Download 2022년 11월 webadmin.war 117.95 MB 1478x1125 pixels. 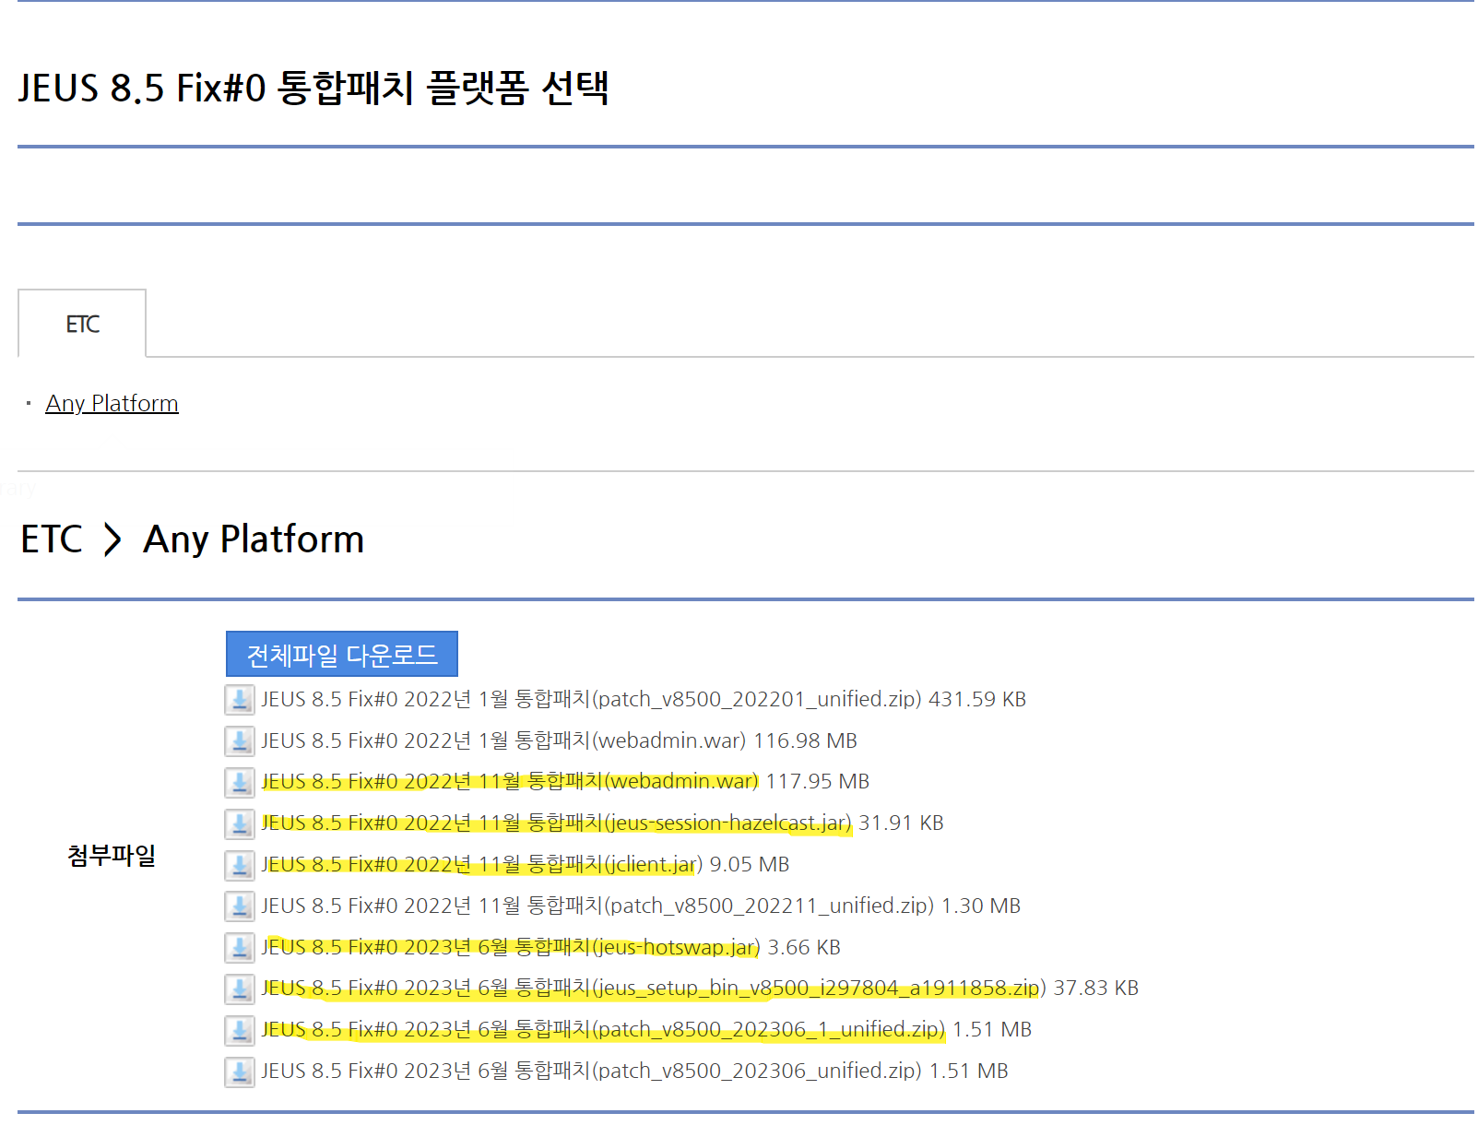click(565, 782)
